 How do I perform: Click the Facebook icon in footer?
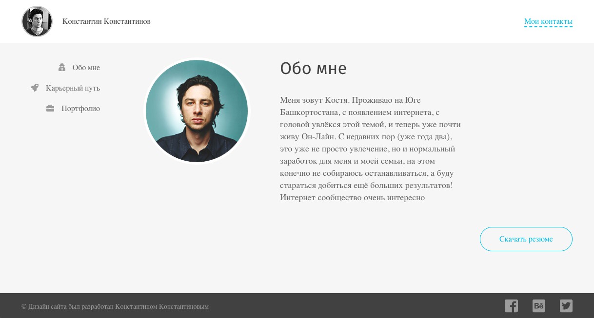pos(511,306)
